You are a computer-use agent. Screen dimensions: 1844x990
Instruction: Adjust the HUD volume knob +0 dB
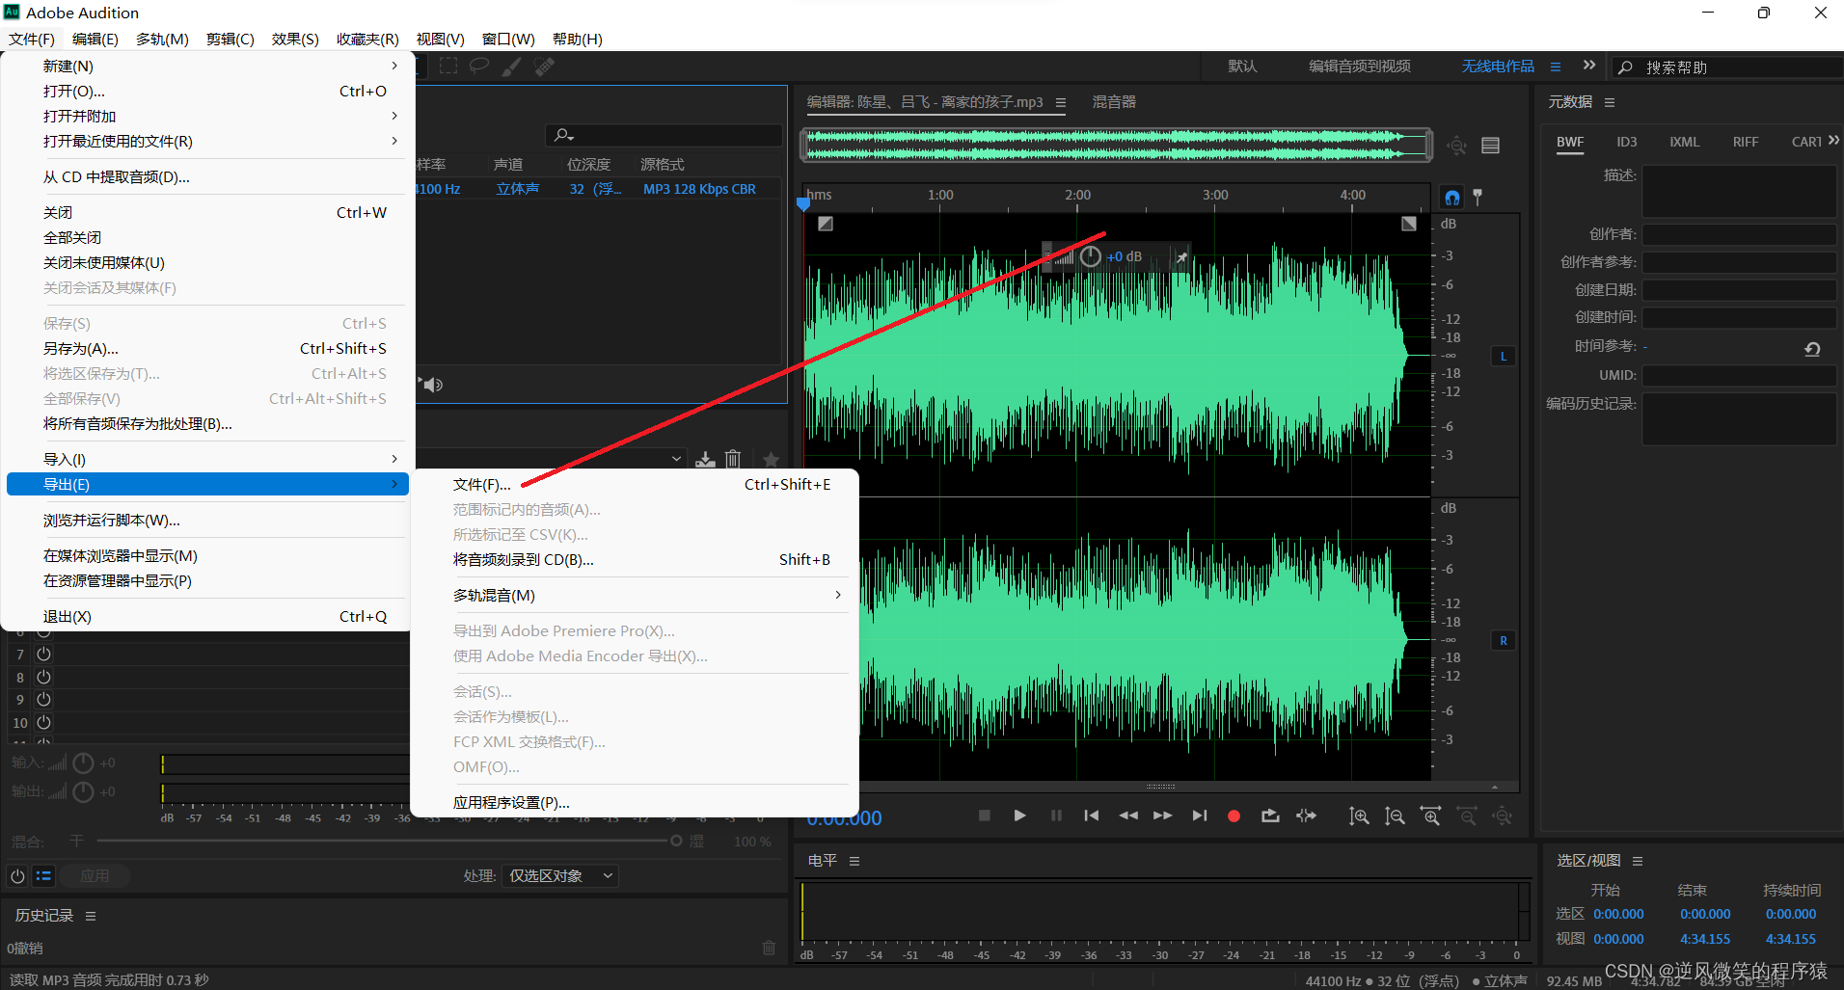pyautogui.click(x=1091, y=256)
